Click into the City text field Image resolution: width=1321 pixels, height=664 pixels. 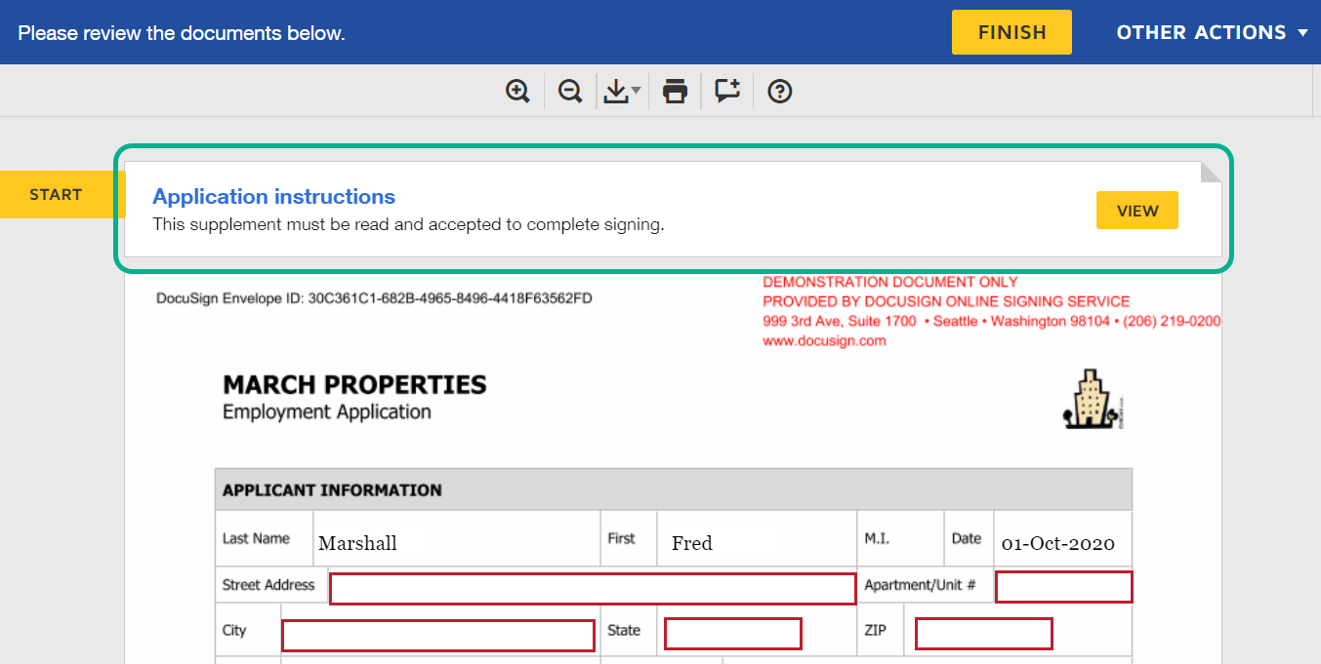pyautogui.click(x=437, y=635)
